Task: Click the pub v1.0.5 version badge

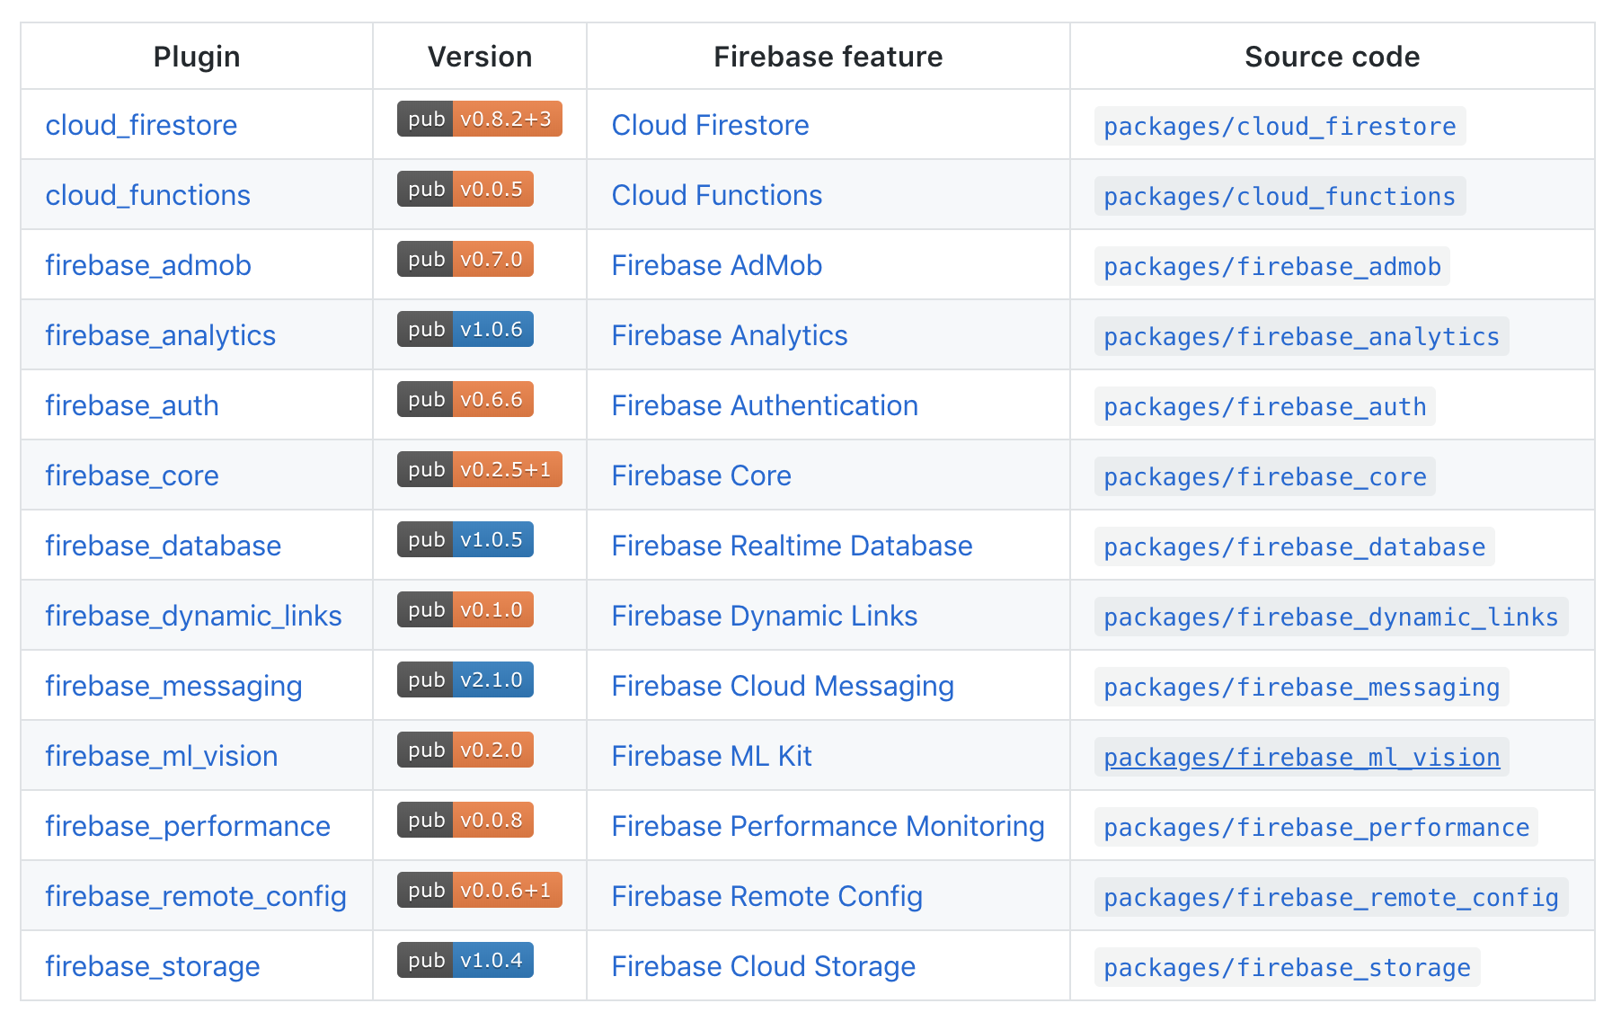Action: click(x=465, y=539)
